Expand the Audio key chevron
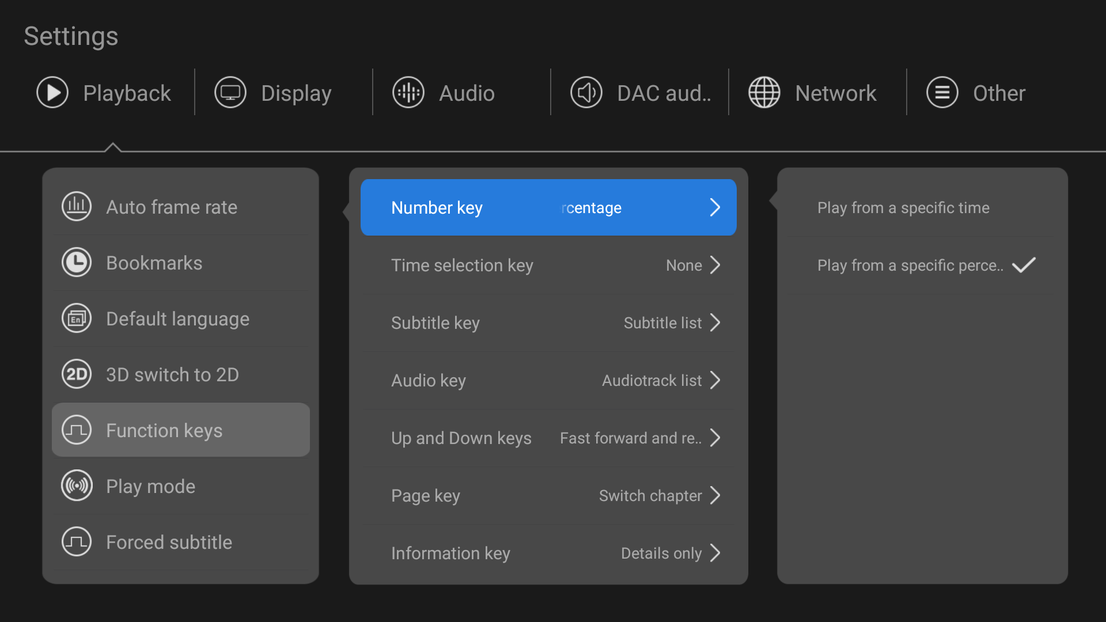 pos(715,380)
